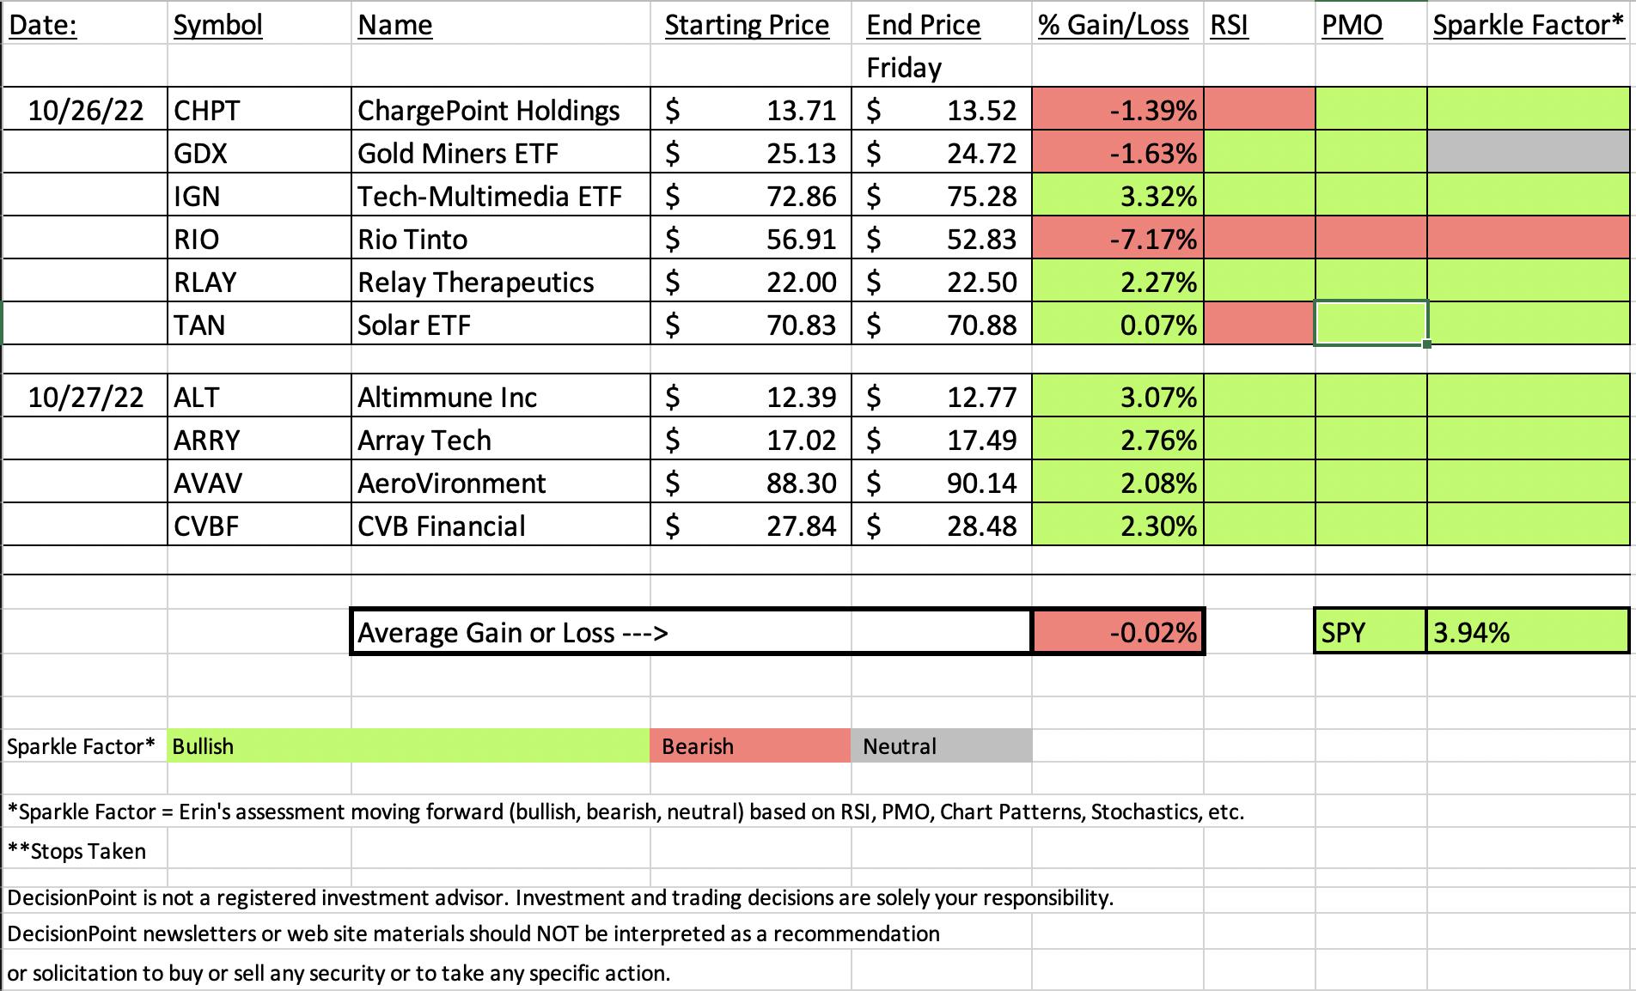
Task: Select the Rio Tinto name cell
Action: click(x=500, y=239)
